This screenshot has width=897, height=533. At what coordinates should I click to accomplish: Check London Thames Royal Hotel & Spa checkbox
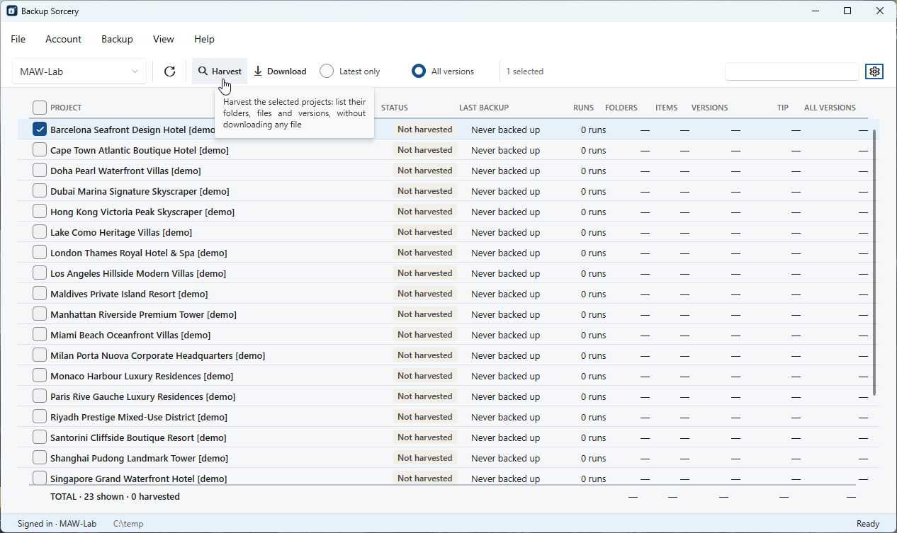pos(40,253)
